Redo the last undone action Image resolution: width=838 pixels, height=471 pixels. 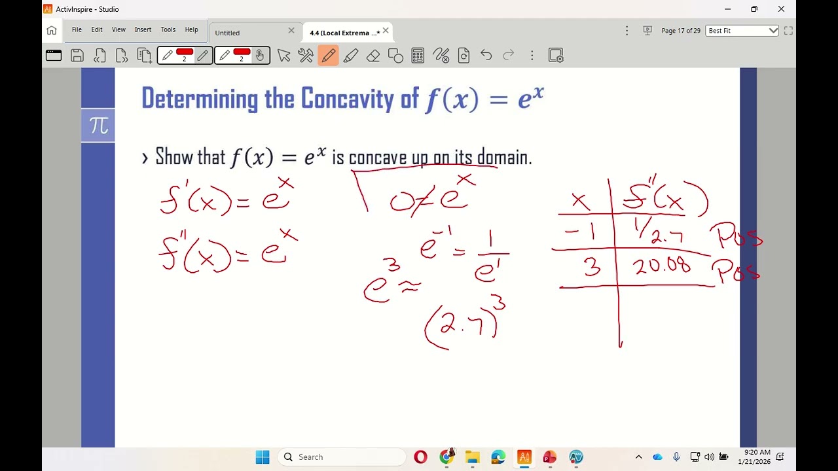click(x=508, y=56)
